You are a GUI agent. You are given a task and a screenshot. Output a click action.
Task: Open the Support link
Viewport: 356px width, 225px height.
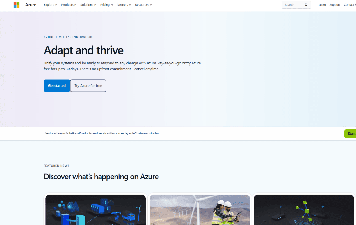click(335, 5)
